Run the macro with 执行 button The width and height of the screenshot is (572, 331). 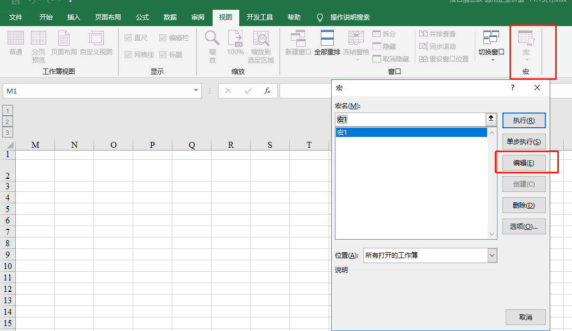pyautogui.click(x=524, y=120)
